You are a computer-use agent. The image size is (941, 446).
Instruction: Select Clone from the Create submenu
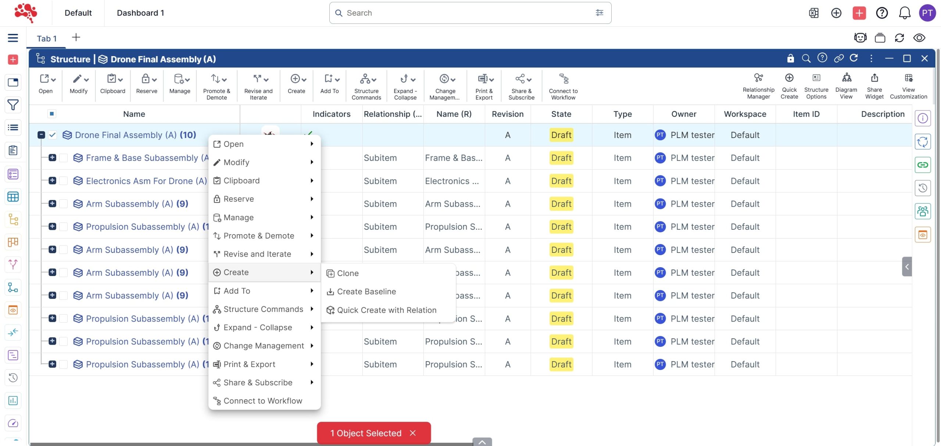[347, 273]
